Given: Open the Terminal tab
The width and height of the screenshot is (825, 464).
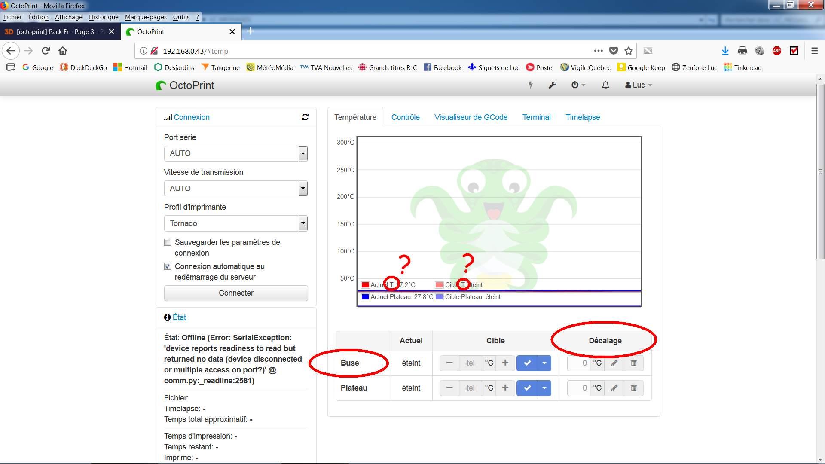Looking at the screenshot, I should coord(536,117).
